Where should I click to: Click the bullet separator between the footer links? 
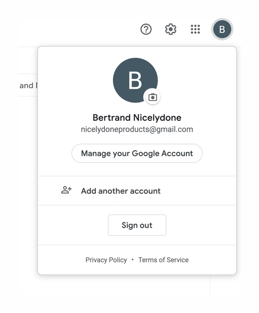tap(132, 260)
